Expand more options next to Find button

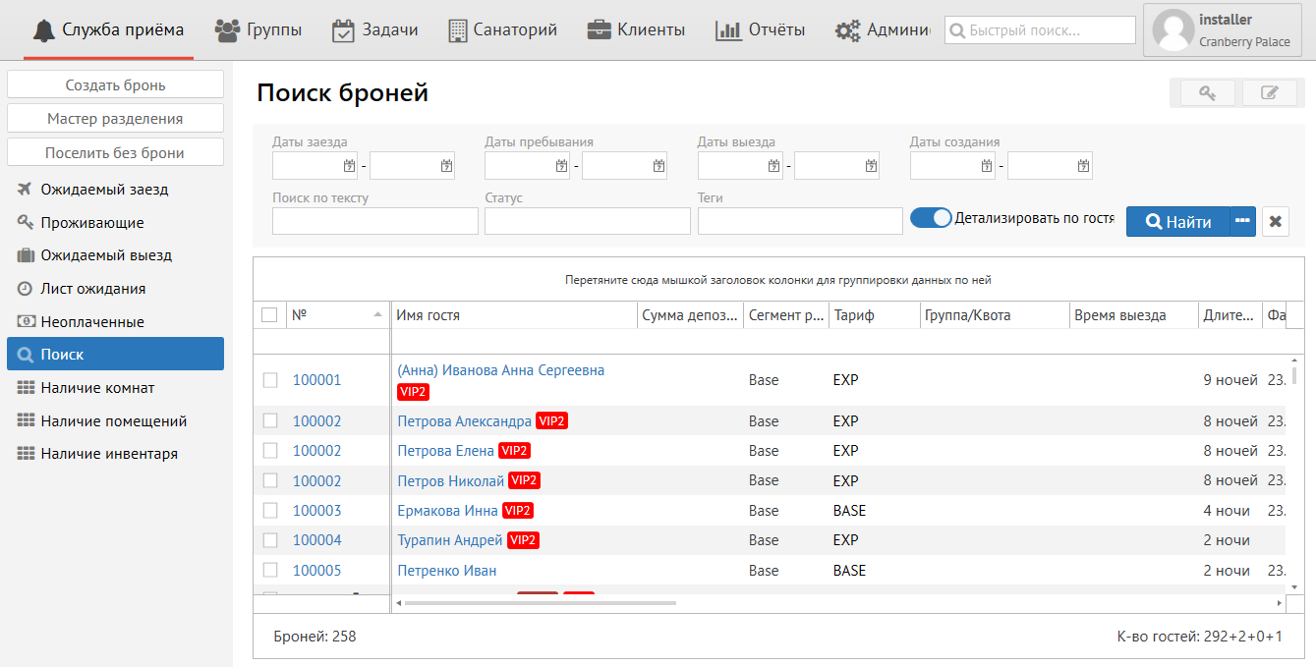tap(1242, 221)
